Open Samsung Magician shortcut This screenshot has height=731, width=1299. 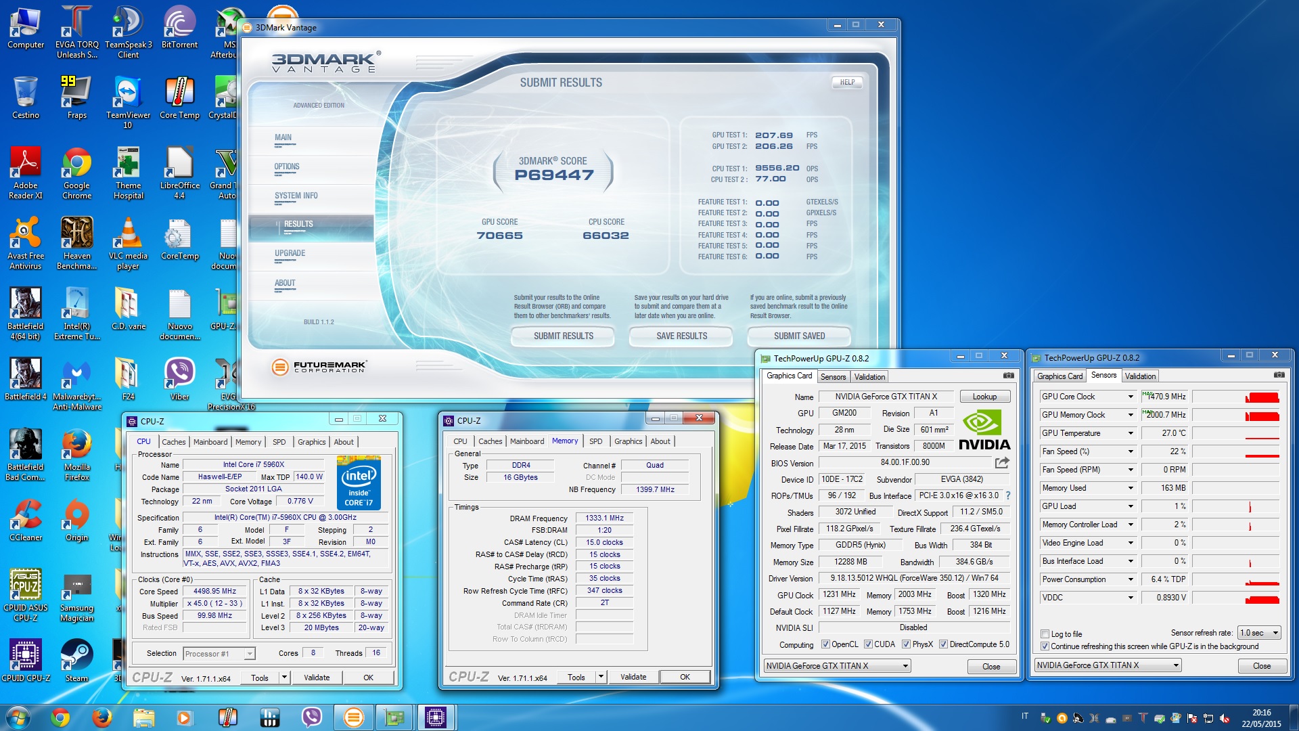point(77,596)
